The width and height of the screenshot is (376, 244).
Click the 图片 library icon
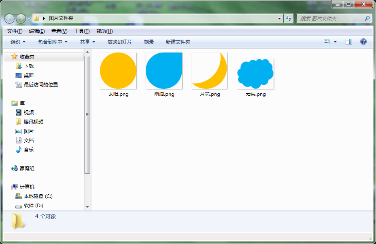[x=19, y=131]
